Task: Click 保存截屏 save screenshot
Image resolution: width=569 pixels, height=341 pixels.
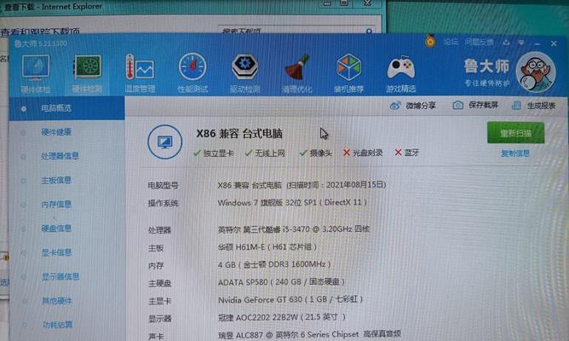Action: point(475,106)
